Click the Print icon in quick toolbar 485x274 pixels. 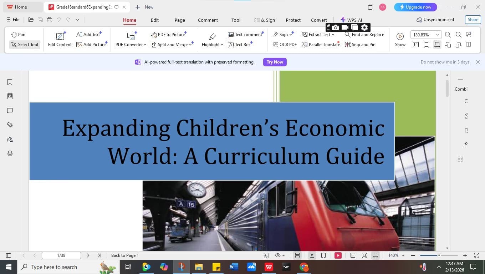(50, 20)
